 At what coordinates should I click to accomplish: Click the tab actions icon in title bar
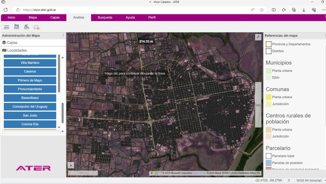click(3, 2)
